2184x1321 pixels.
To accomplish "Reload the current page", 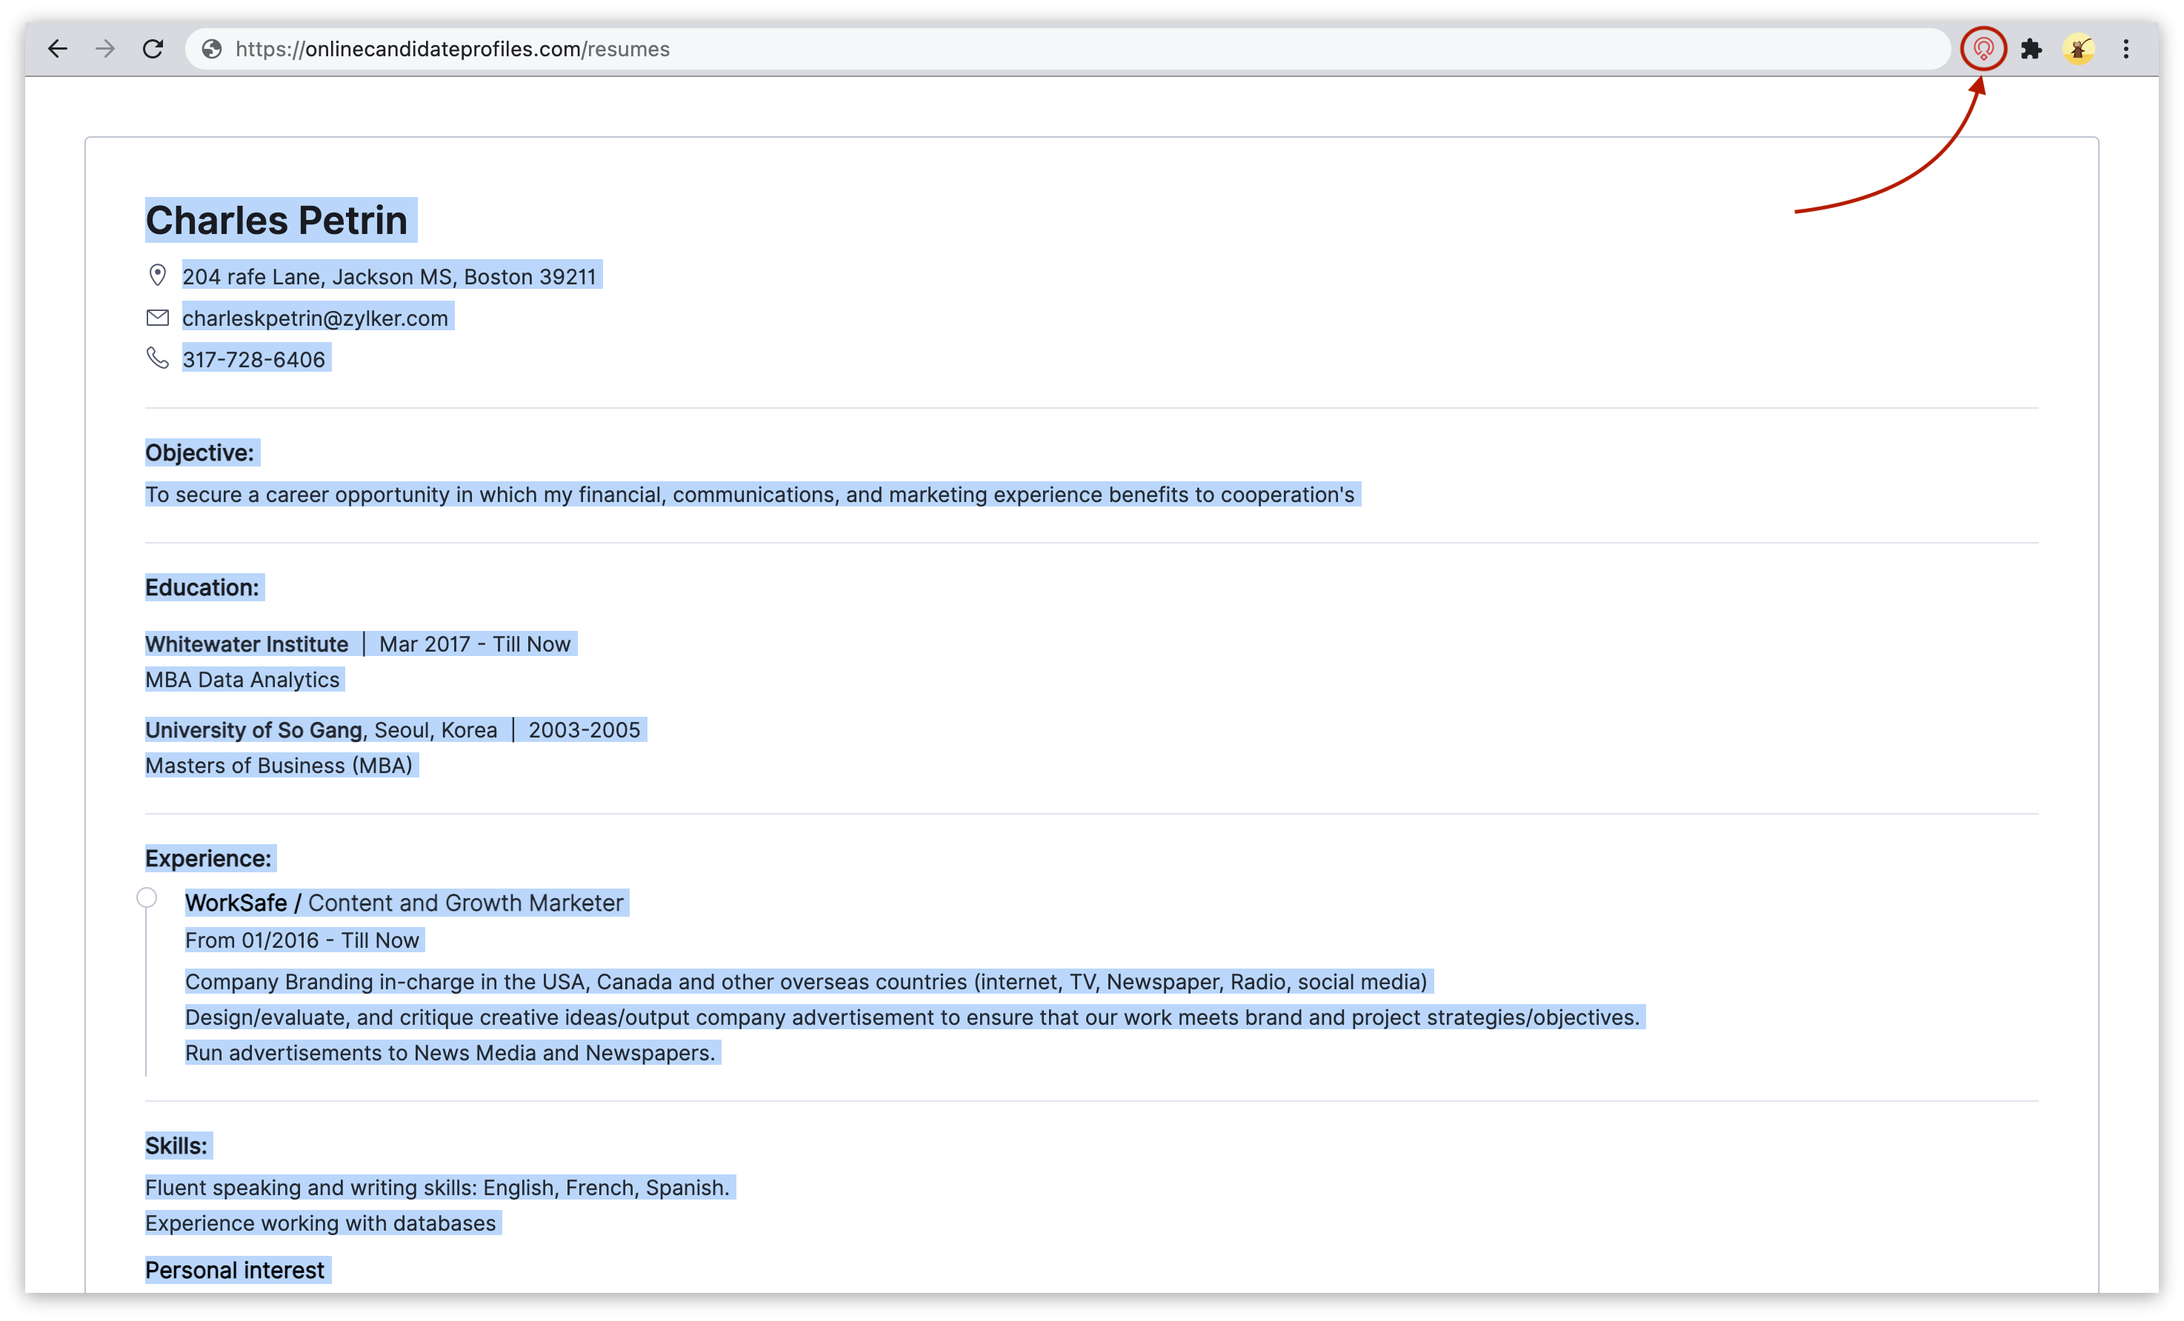I will (153, 49).
